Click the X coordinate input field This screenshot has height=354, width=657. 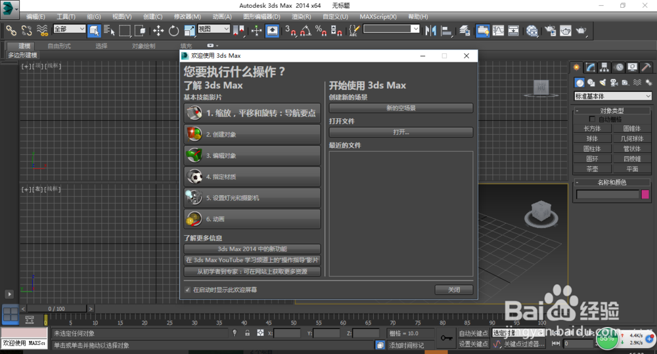[x=287, y=334]
